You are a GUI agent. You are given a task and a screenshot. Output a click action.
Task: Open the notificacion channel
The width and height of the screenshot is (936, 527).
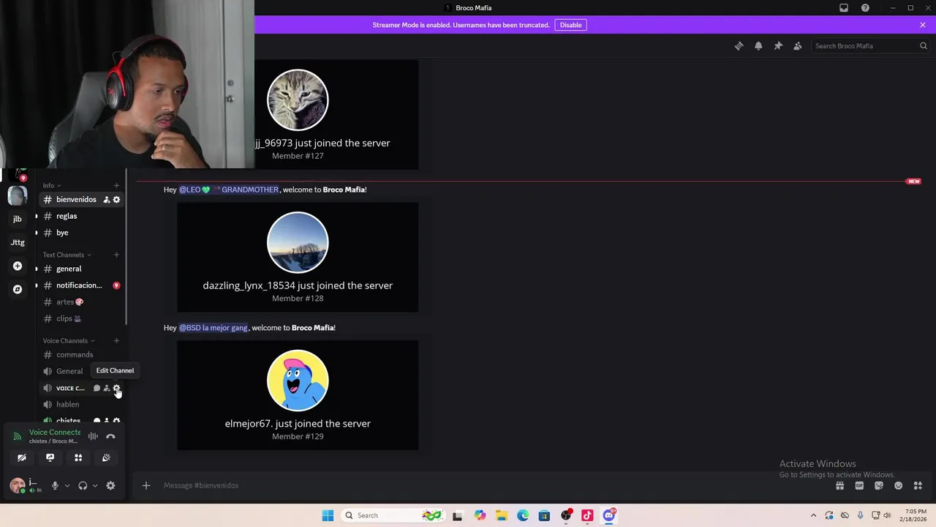pos(80,285)
